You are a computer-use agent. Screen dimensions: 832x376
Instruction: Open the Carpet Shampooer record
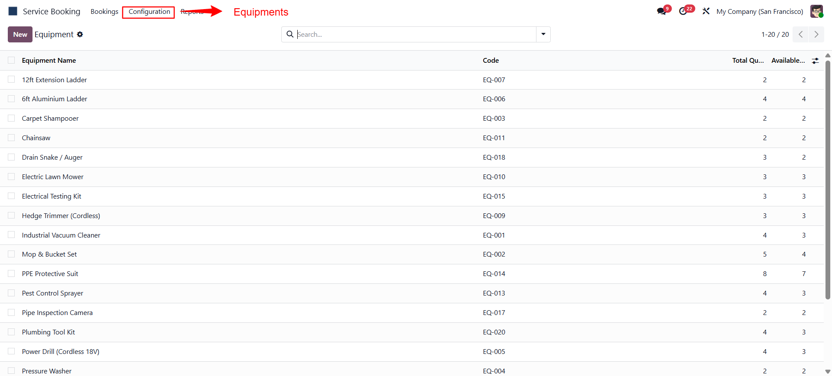point(50,119)
